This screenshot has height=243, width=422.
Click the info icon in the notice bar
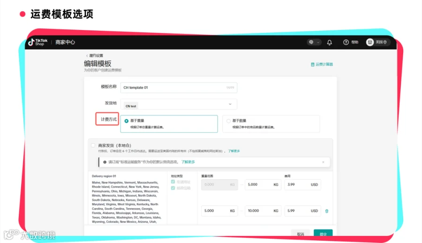click(105, 162)
